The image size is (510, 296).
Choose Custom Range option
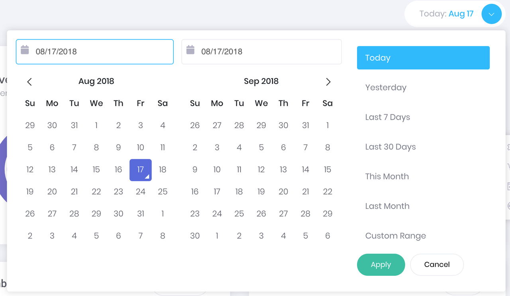point(395,236)
